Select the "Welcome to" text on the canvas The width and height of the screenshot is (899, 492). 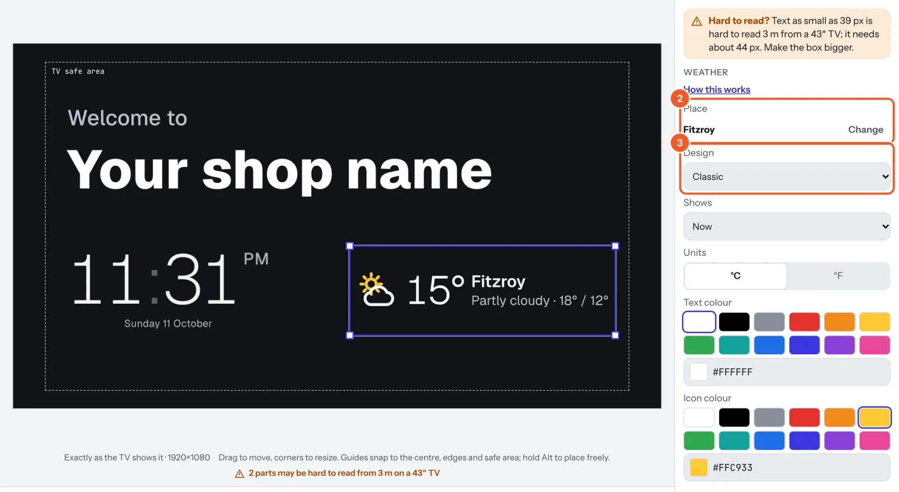tap(128, 118)
